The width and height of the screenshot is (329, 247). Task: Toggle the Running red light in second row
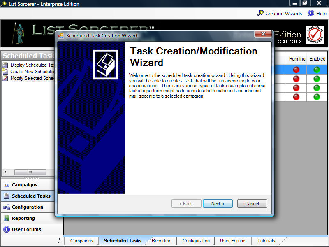pos(296,79)
